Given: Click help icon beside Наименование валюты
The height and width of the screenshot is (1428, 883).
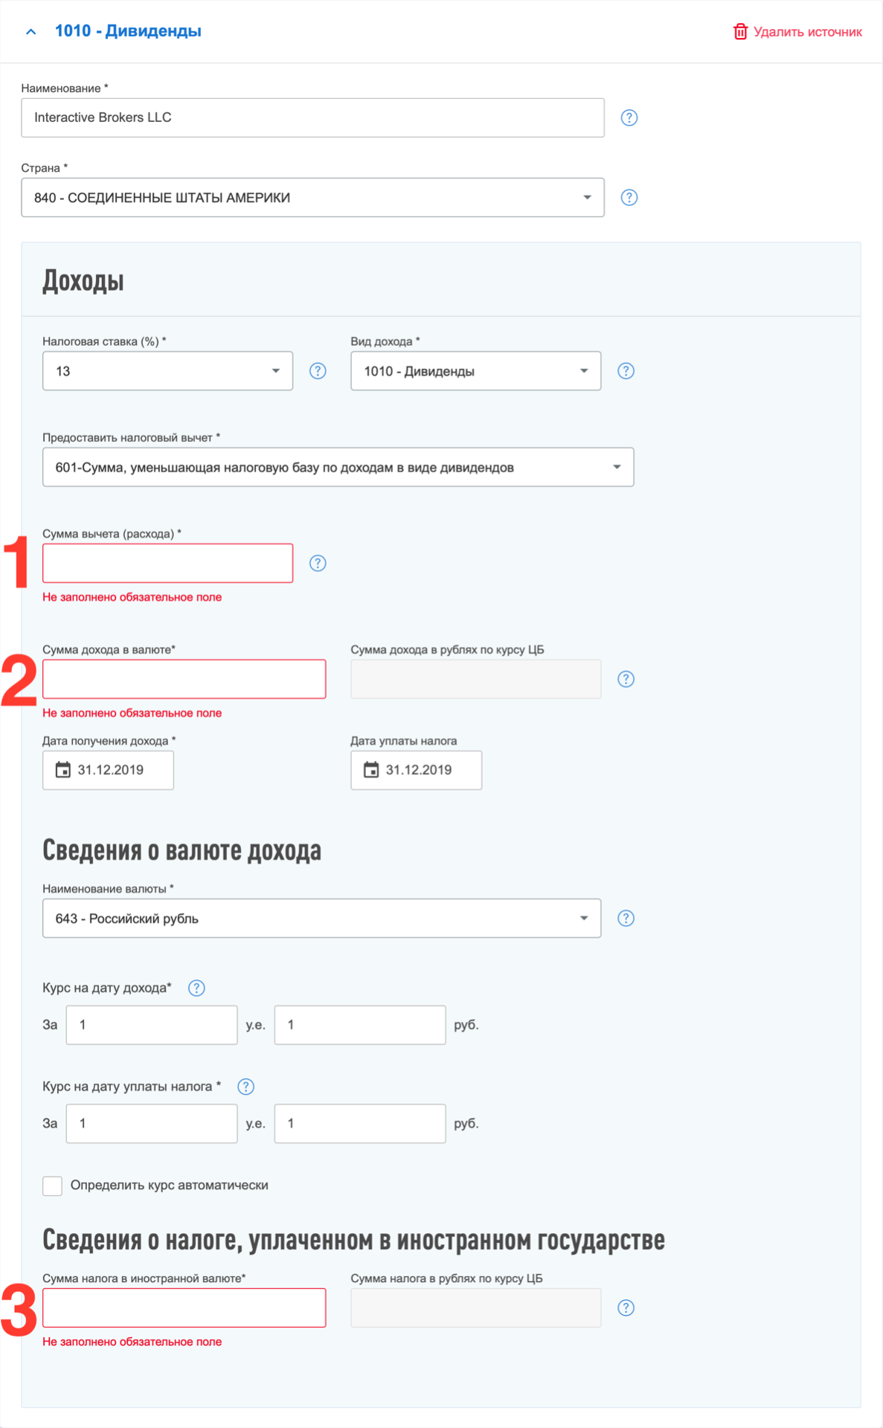Looking at the screenshot, I should point(626,918).
